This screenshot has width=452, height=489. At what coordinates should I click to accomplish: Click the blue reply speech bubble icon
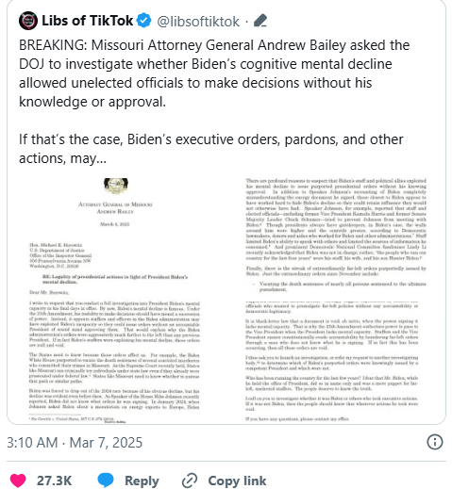click(106, 481)
